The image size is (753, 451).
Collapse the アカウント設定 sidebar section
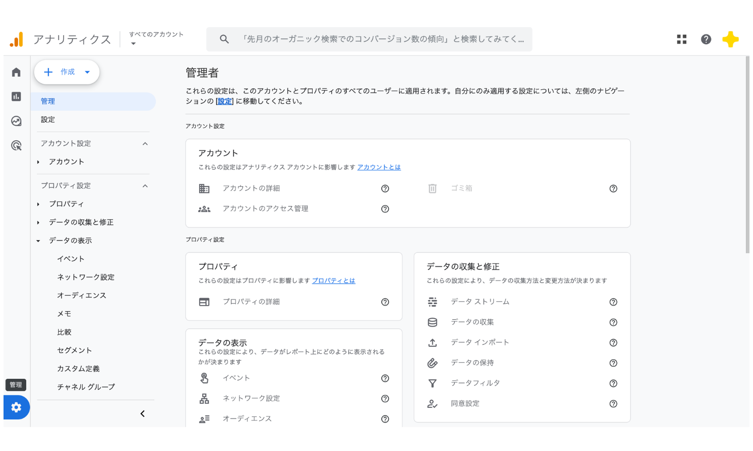tap(145, 144)
